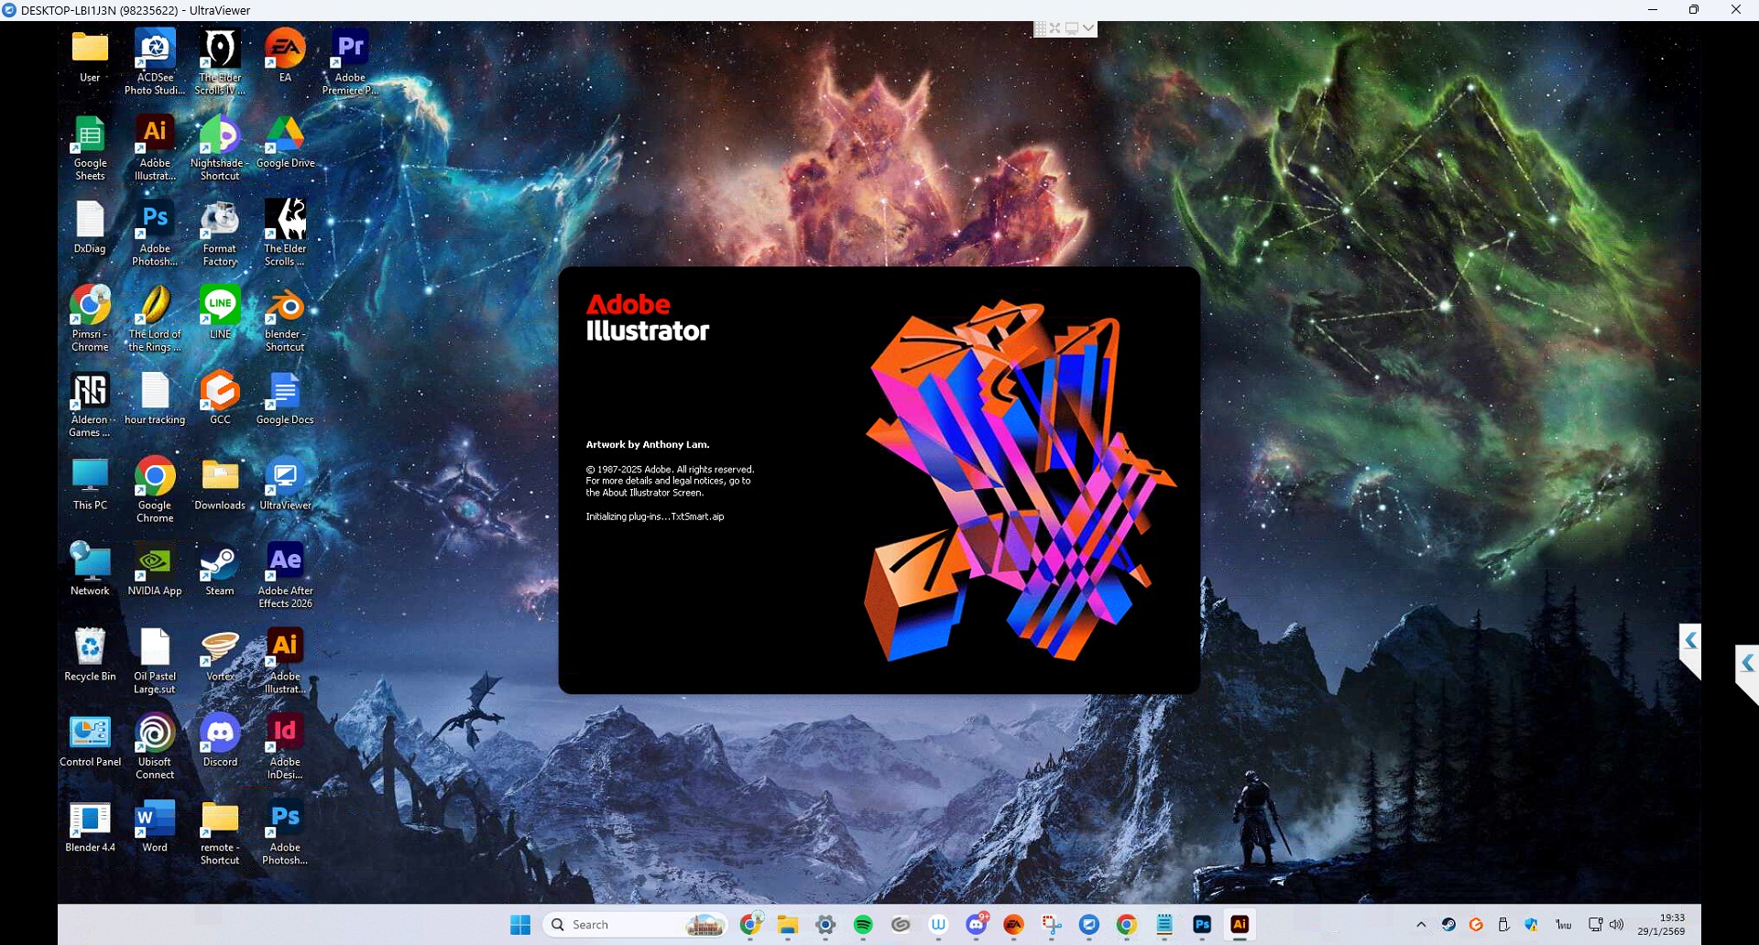Select the Steam desktop shortcut
This screenshot has width=1759, height=945.
tap(220, 570)
